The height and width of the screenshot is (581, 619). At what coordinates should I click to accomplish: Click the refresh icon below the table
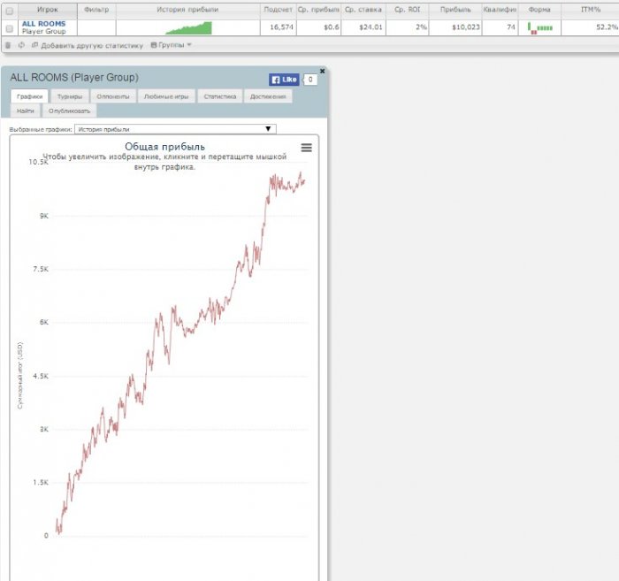click(21, 45)
